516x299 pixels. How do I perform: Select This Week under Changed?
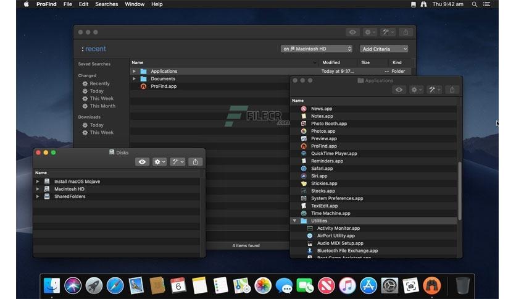click(101, 98)
